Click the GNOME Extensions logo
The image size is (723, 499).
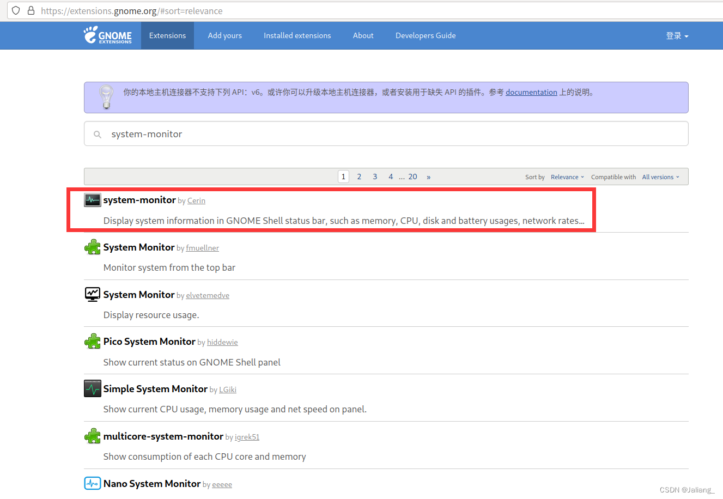[107, 35]
